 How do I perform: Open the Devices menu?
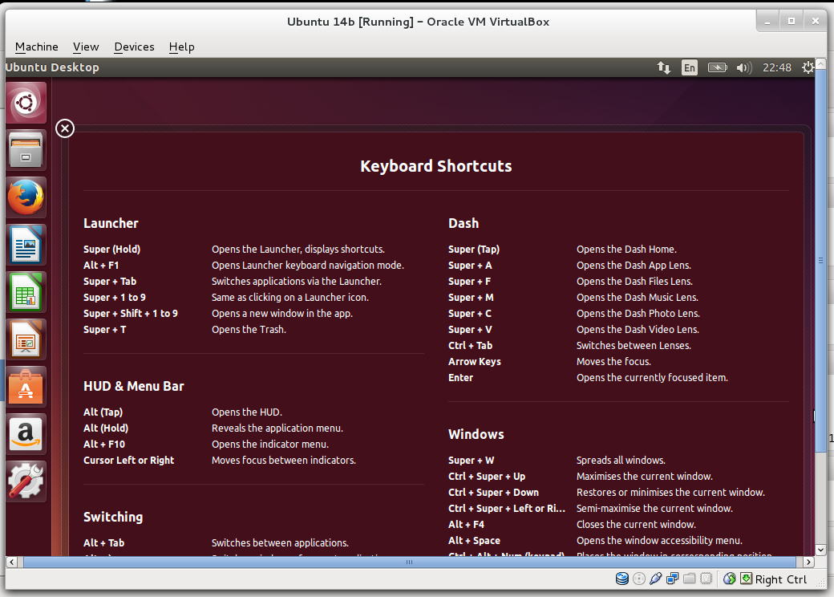click(134, 47)
